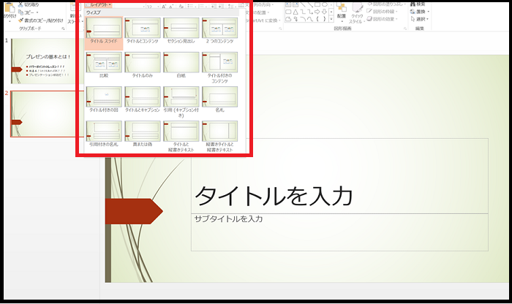512x304 pixels.
Task: Open the Paragraph group dialog launcher
Action: pyautogui.click(x=280, y=28)
